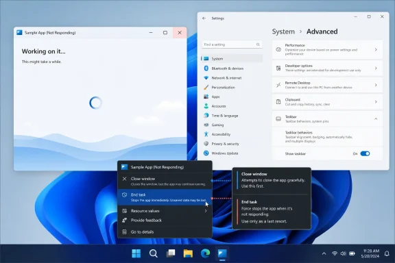The width and height of the screenshot is (395, 263).
Task: Click the Resource values icon
Action: (124, 211)
